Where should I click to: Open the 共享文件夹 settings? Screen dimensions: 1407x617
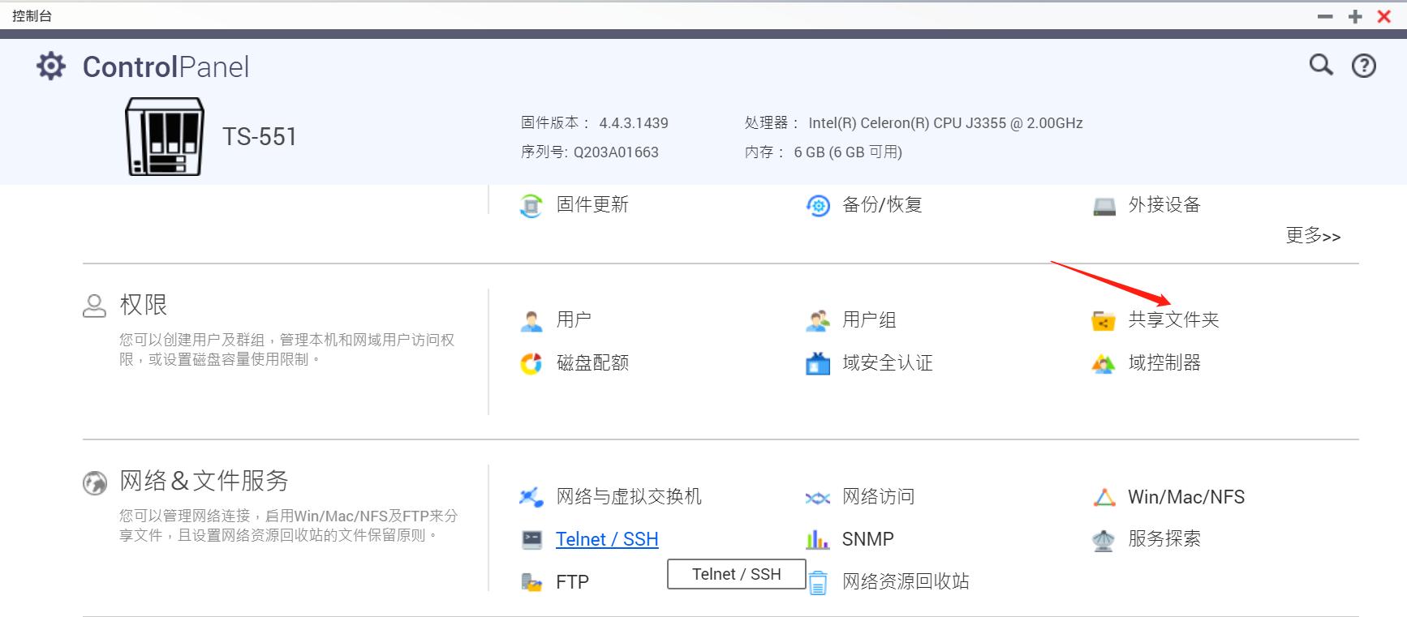point(1173,319)
